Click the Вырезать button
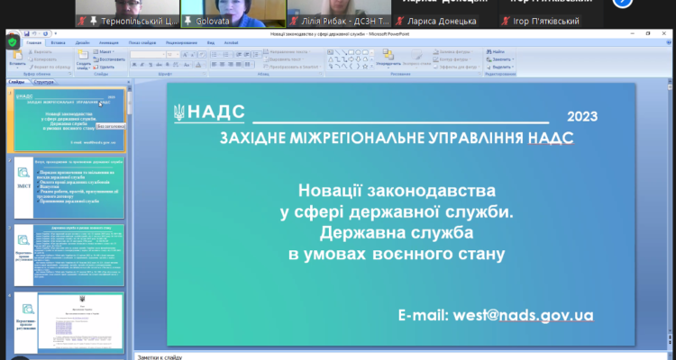 (40, 51)
